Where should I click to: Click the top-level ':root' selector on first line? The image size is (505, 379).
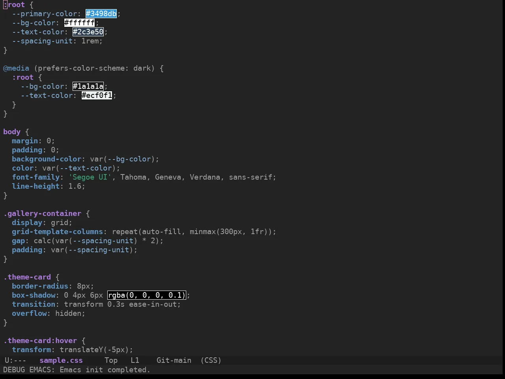[x=14, y=5]
